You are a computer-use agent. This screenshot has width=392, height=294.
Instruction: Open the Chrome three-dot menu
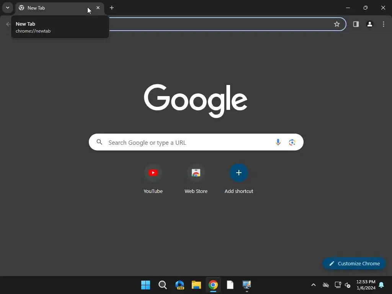coord(384,24)
